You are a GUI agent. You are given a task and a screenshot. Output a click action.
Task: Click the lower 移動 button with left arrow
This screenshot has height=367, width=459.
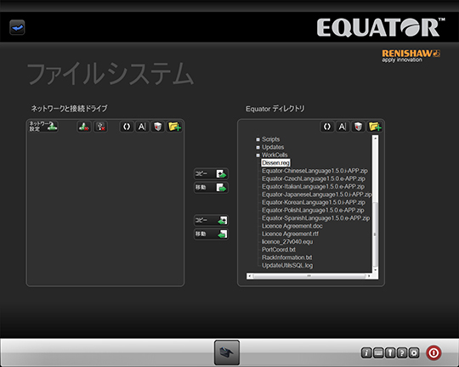coord(211,234)
